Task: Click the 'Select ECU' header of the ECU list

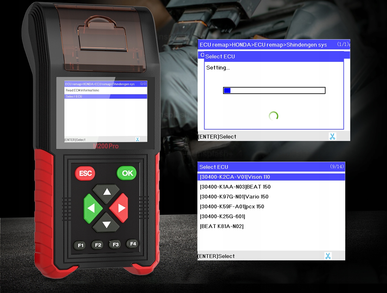Action: [x=214, y=167]
